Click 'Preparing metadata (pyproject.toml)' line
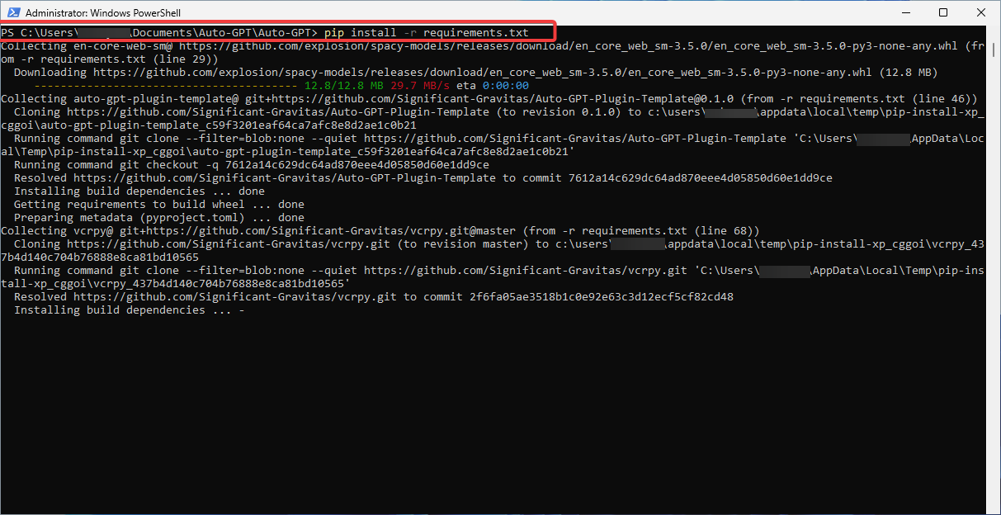Screen dimensions: 1001x515 pyautogui.click(x=159, y=218)
